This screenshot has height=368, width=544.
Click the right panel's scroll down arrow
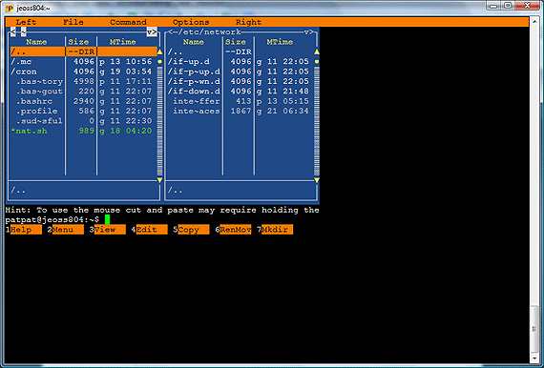(317, 180)
